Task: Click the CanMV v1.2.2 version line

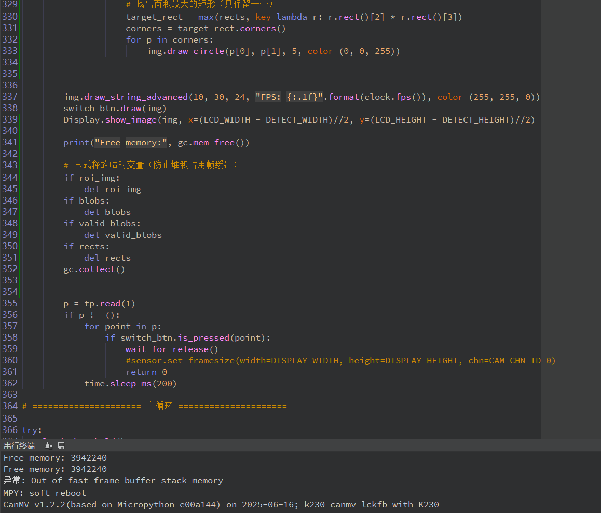Action: 221,504
